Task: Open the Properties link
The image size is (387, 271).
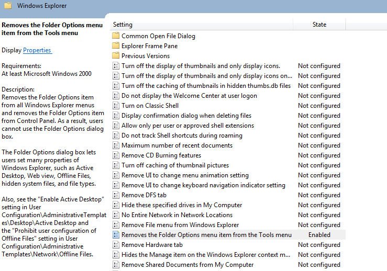Action: click(37, 50)
